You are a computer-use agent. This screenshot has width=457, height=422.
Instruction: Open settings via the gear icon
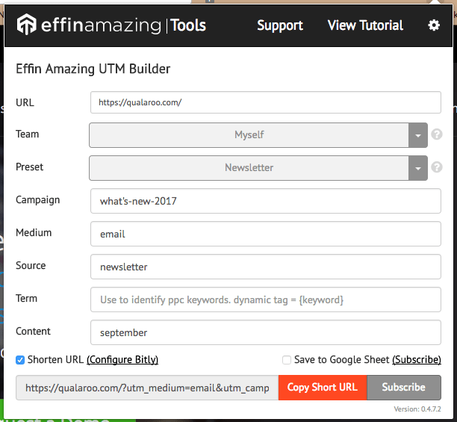pos(434,25)
